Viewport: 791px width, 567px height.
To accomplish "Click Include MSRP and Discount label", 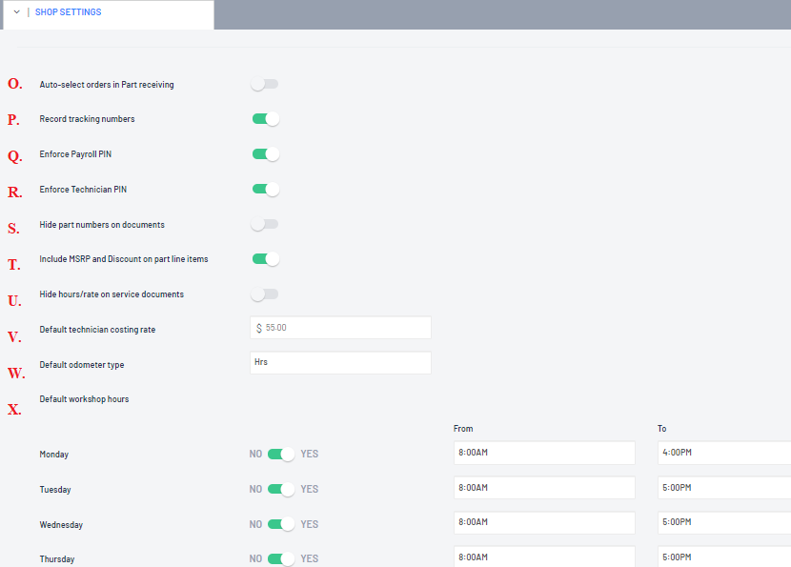I will [124, 259].
